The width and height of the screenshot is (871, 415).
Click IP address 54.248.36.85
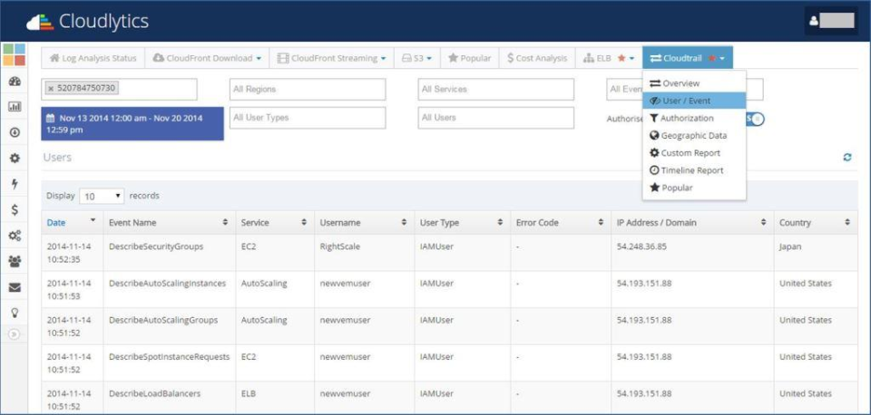(641, 246)
